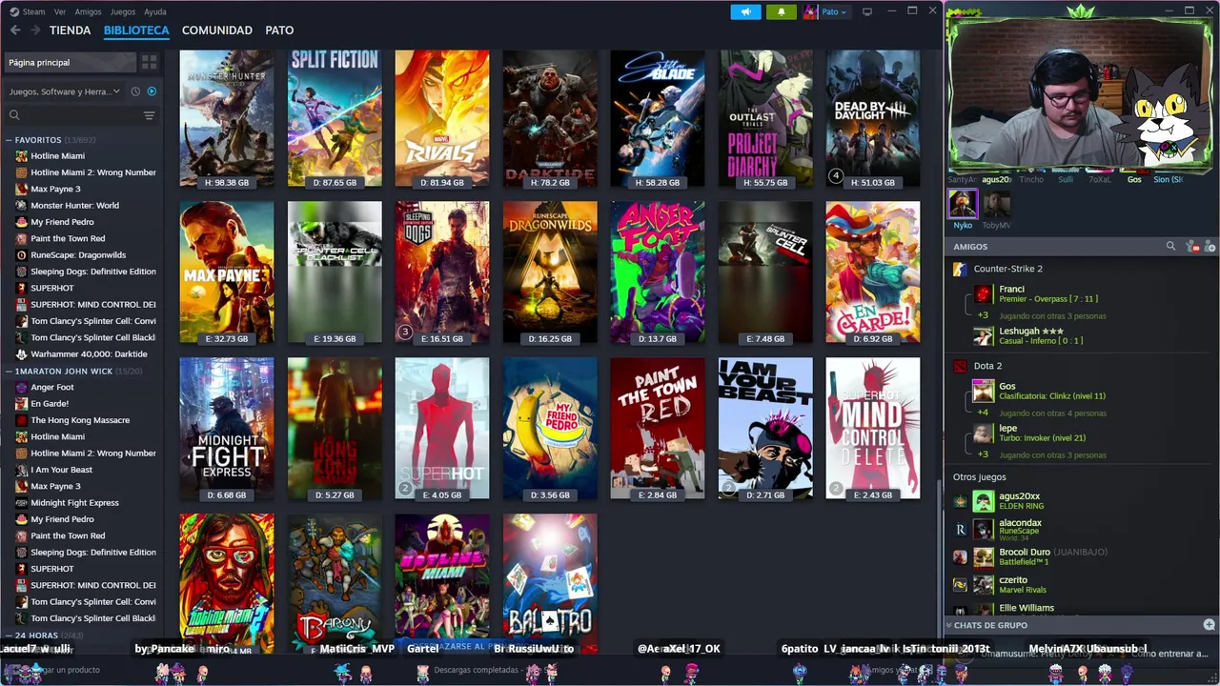Open Marvel Rivals game cover
The image size is (1220, 686).
442,118
